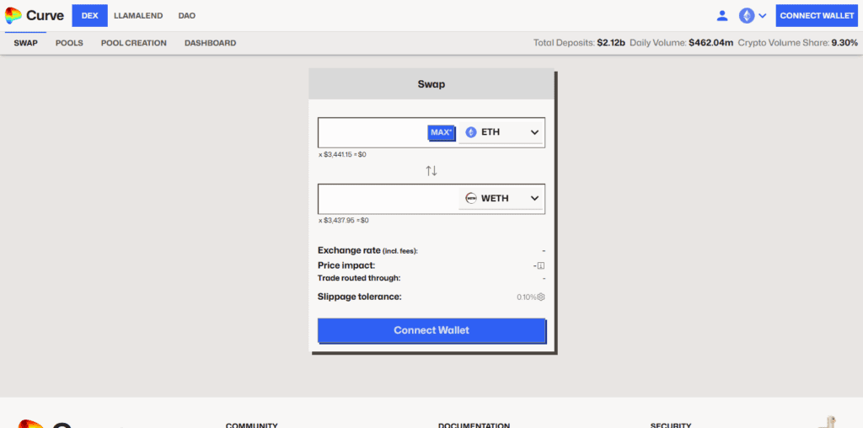Select LlamaLend in top navigation
Screen dimensions: 863x428
tap(138, 15)
